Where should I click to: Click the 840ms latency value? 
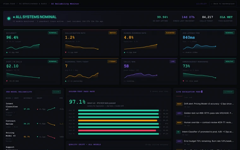tap(189, 37)
